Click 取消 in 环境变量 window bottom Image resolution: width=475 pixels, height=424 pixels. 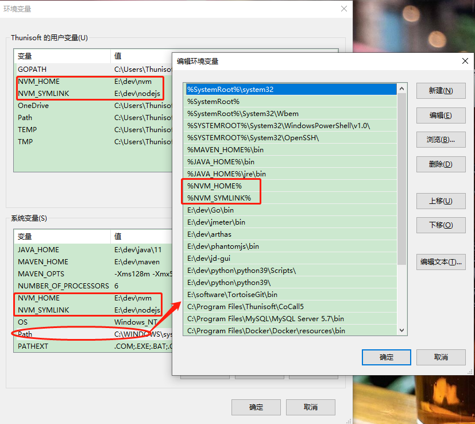coord(311,407)
